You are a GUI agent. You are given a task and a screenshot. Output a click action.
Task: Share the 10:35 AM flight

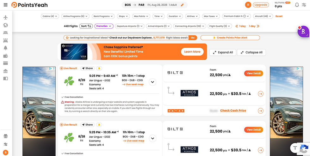tap(87, 125)
